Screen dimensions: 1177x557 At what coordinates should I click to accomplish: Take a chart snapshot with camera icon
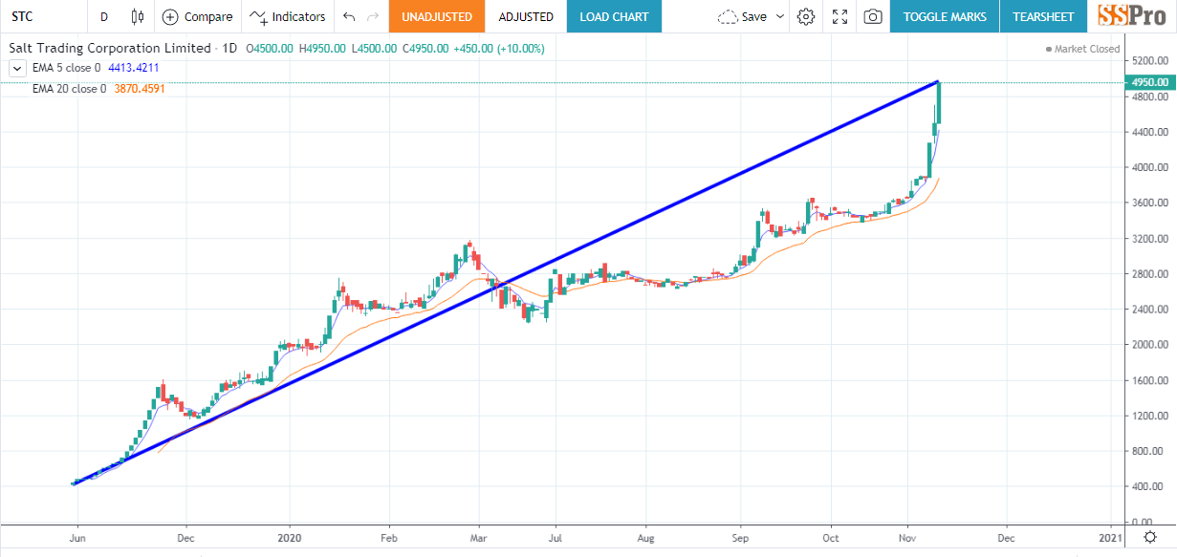point(872,16)
